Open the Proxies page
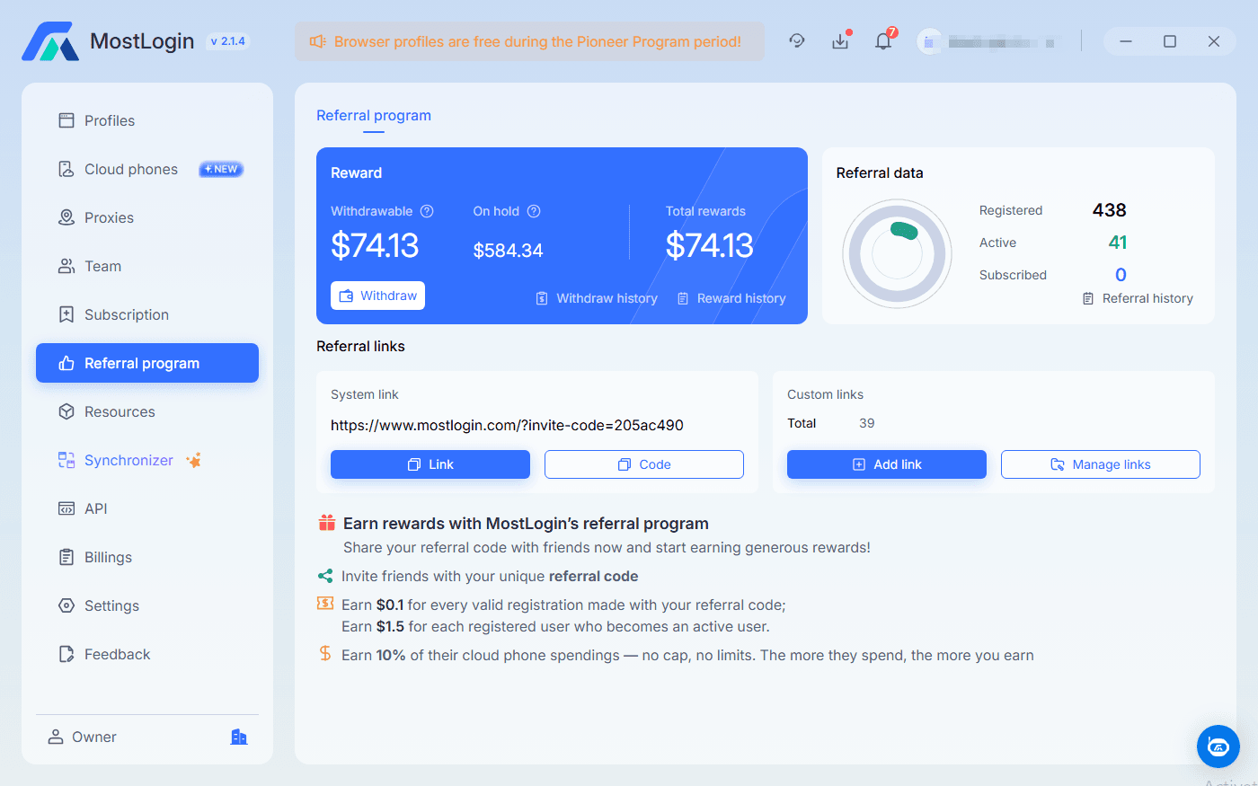 [147, 217]
